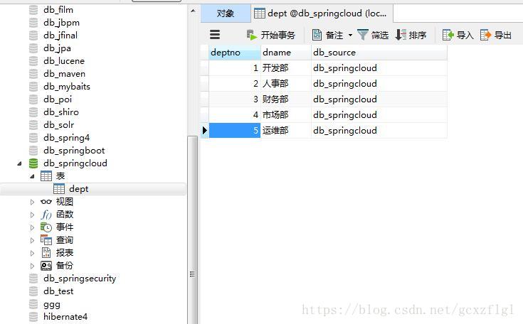
Task: Click the 查询 query icon
Action: pos(46,239)
